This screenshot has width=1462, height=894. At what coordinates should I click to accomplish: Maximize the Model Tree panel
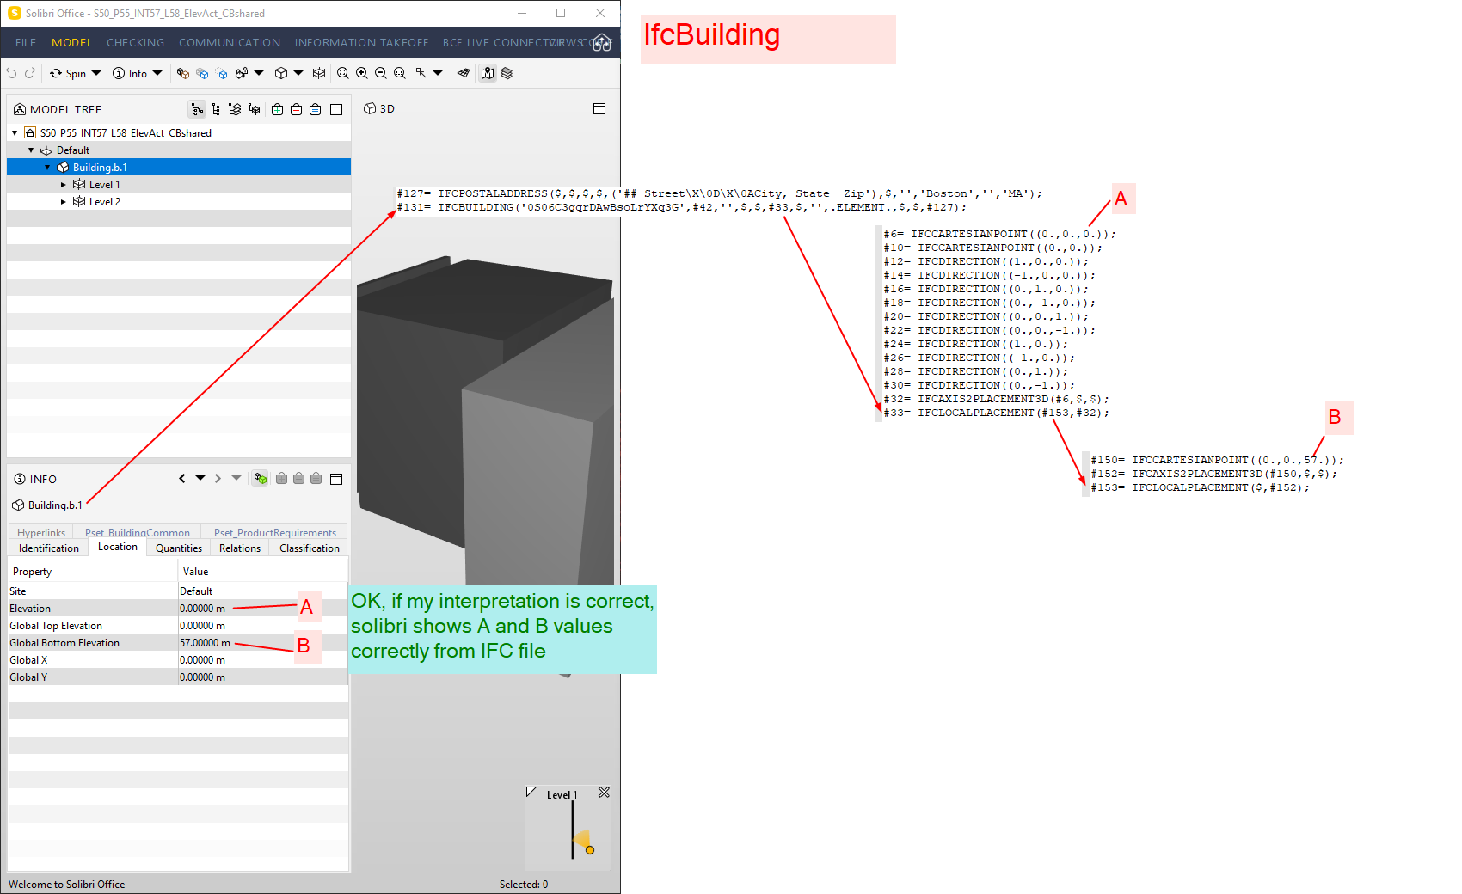336,109
